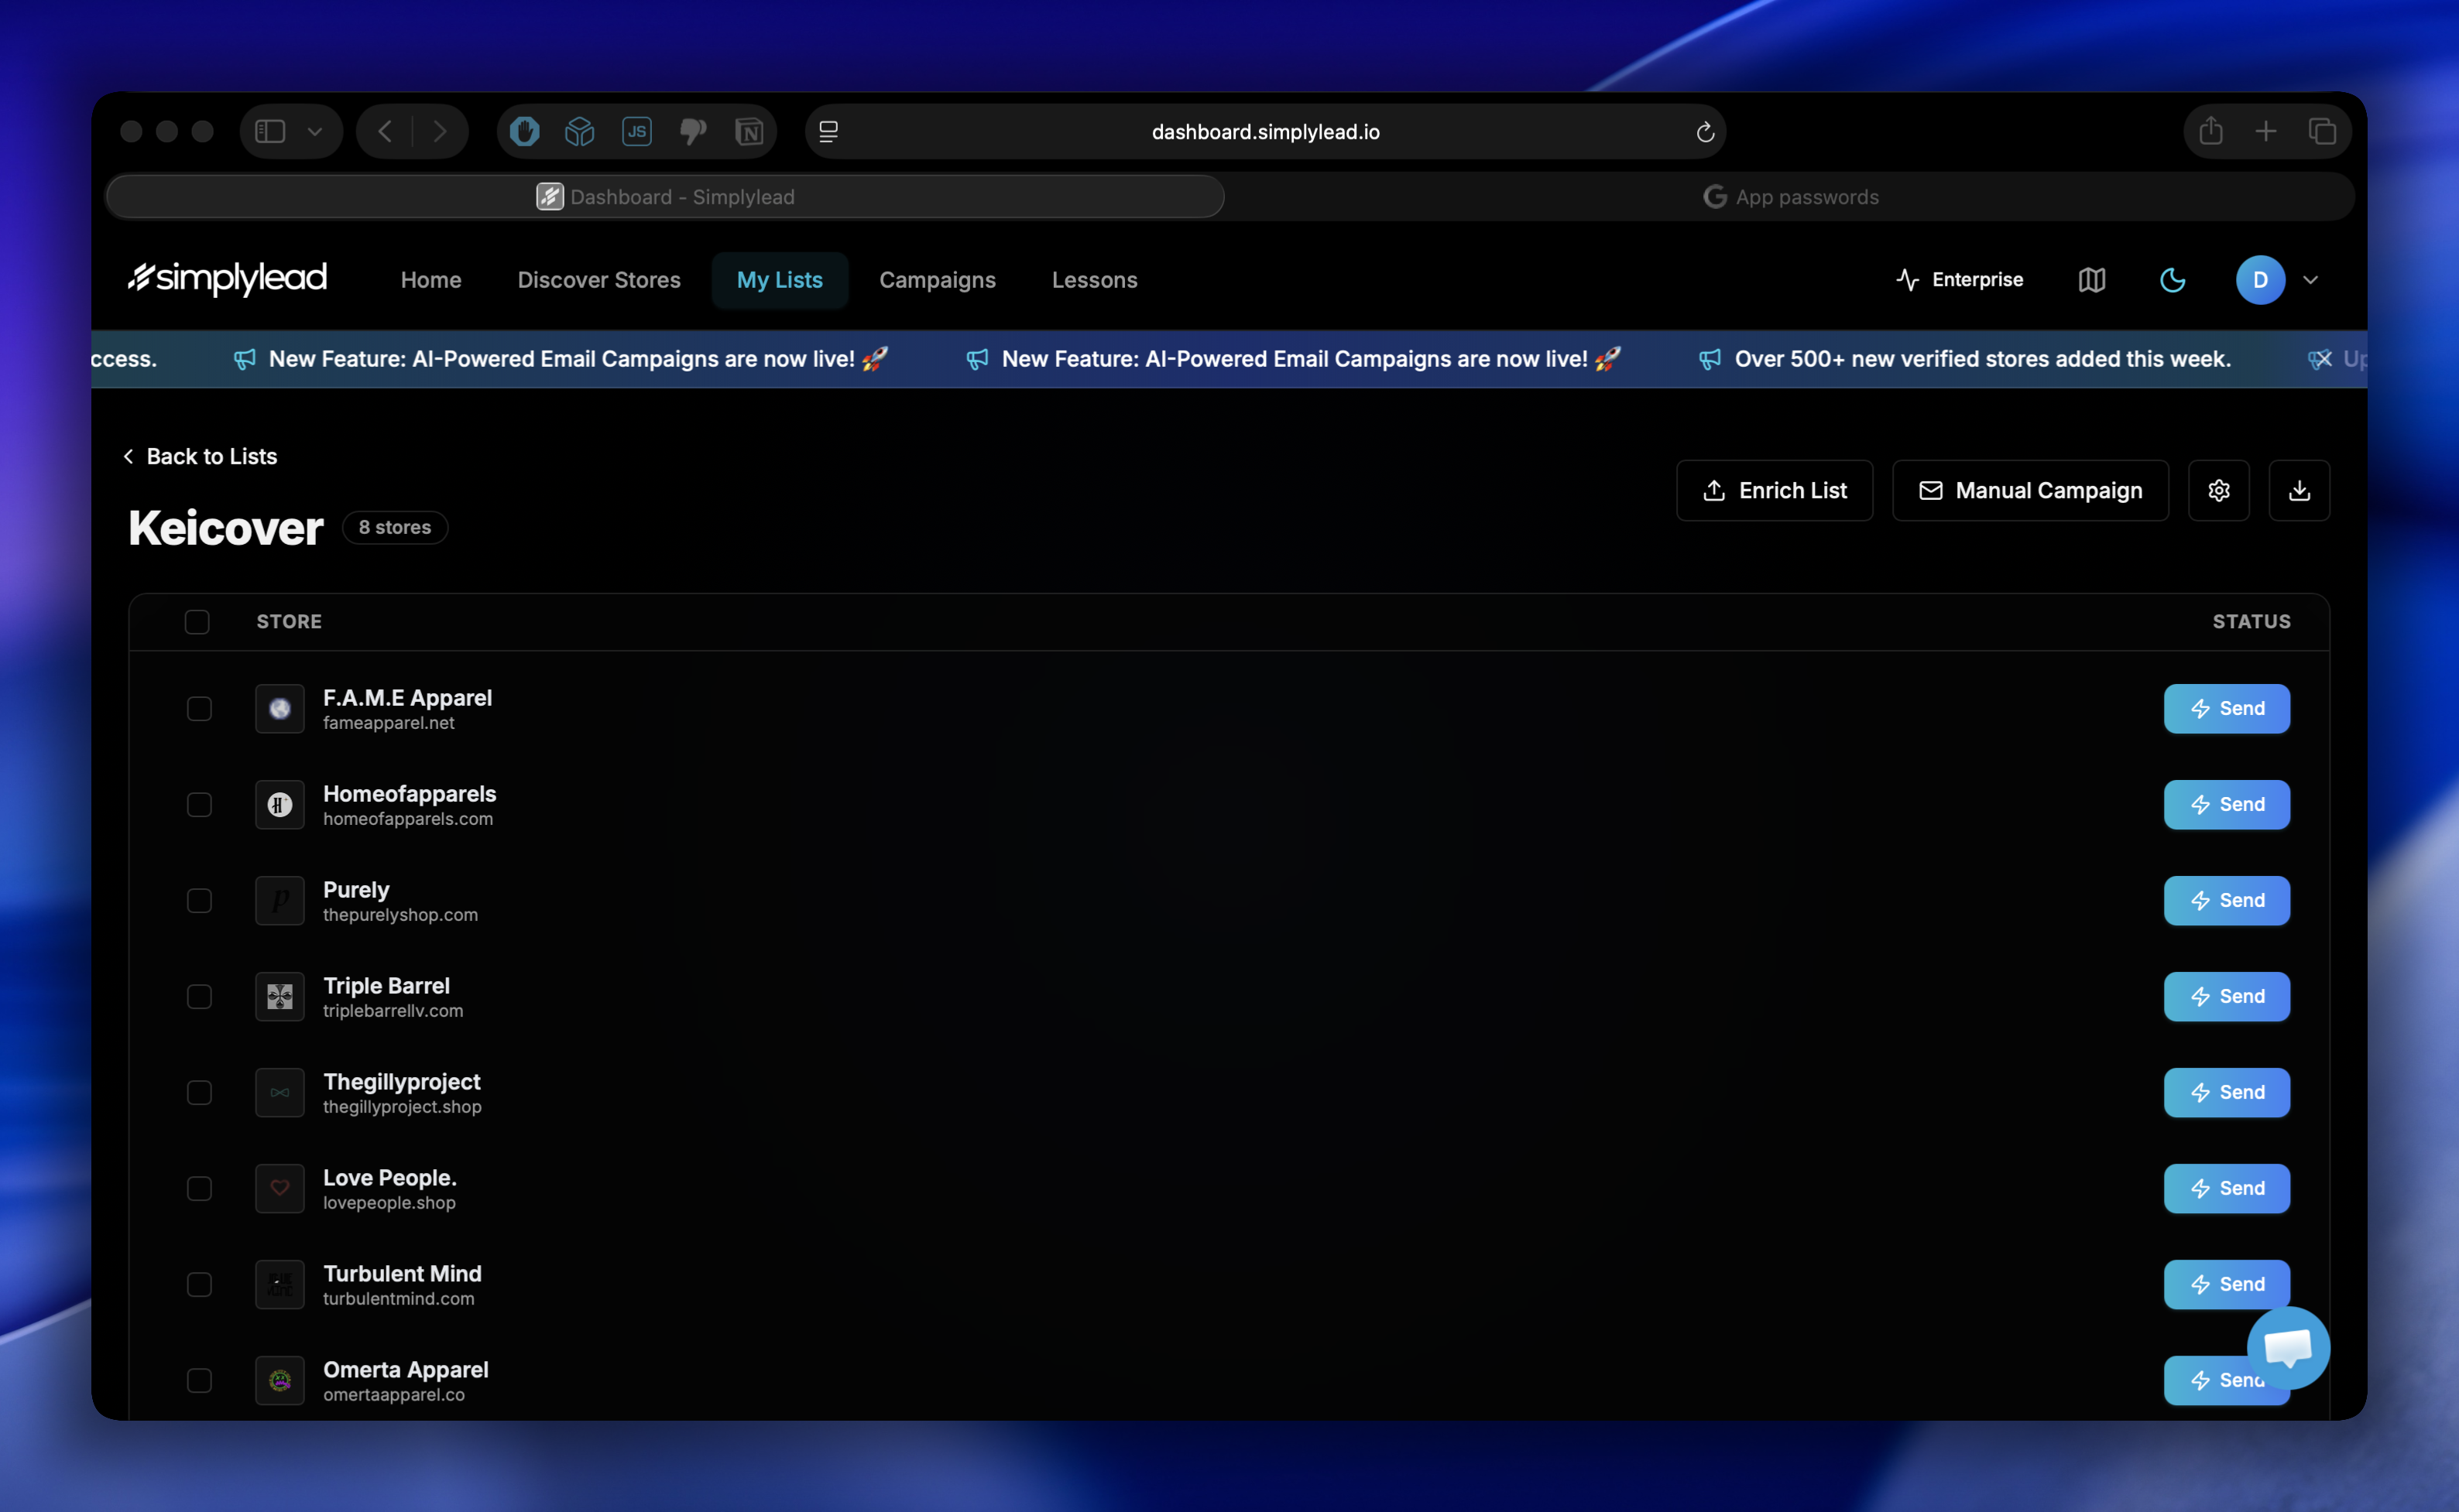
Task: Open the sidebar options dropdown arrow
Action: 314,132
